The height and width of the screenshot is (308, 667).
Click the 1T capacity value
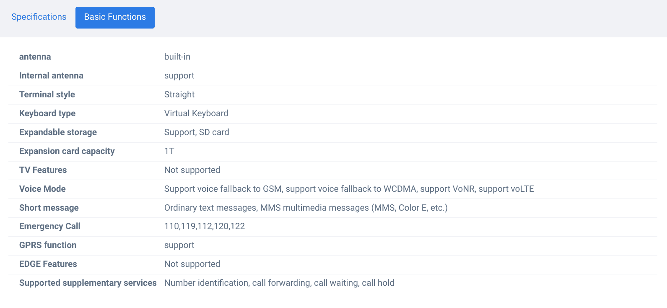pos(169,151)
